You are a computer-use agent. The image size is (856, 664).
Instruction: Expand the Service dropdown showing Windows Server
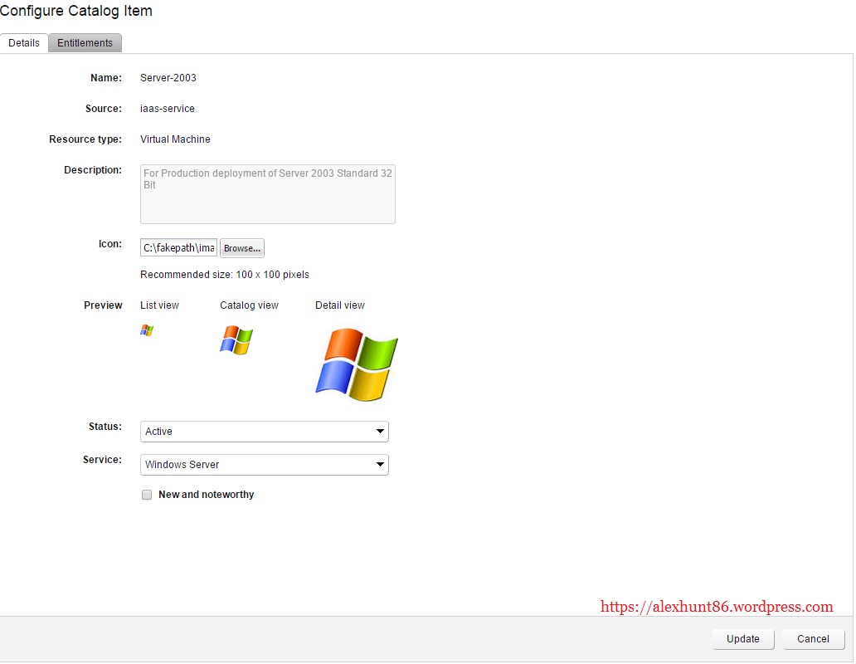point(264,465)
